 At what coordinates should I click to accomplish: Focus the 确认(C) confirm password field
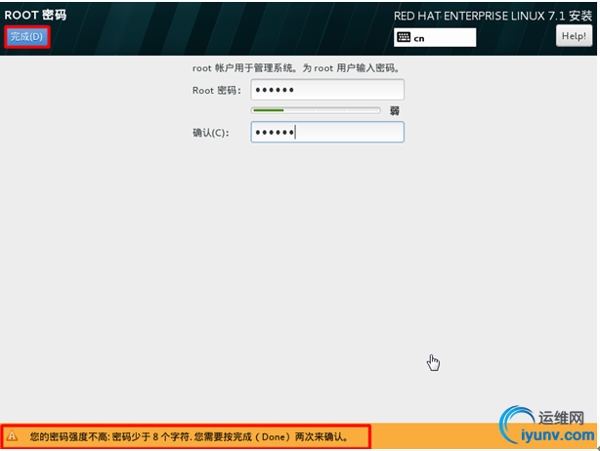(327, 132)
